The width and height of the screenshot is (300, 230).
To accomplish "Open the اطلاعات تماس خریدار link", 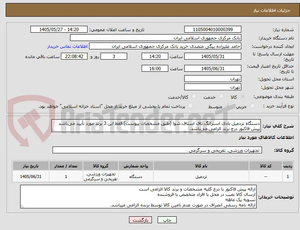I will tap(67, 46).
